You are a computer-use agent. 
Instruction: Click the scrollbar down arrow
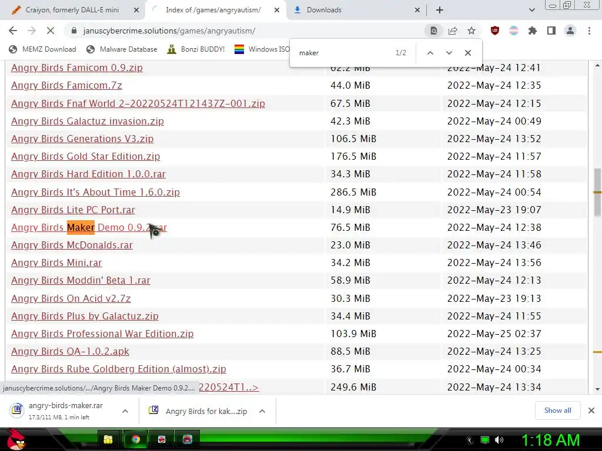pyautogui.click(x=597, y=389)
